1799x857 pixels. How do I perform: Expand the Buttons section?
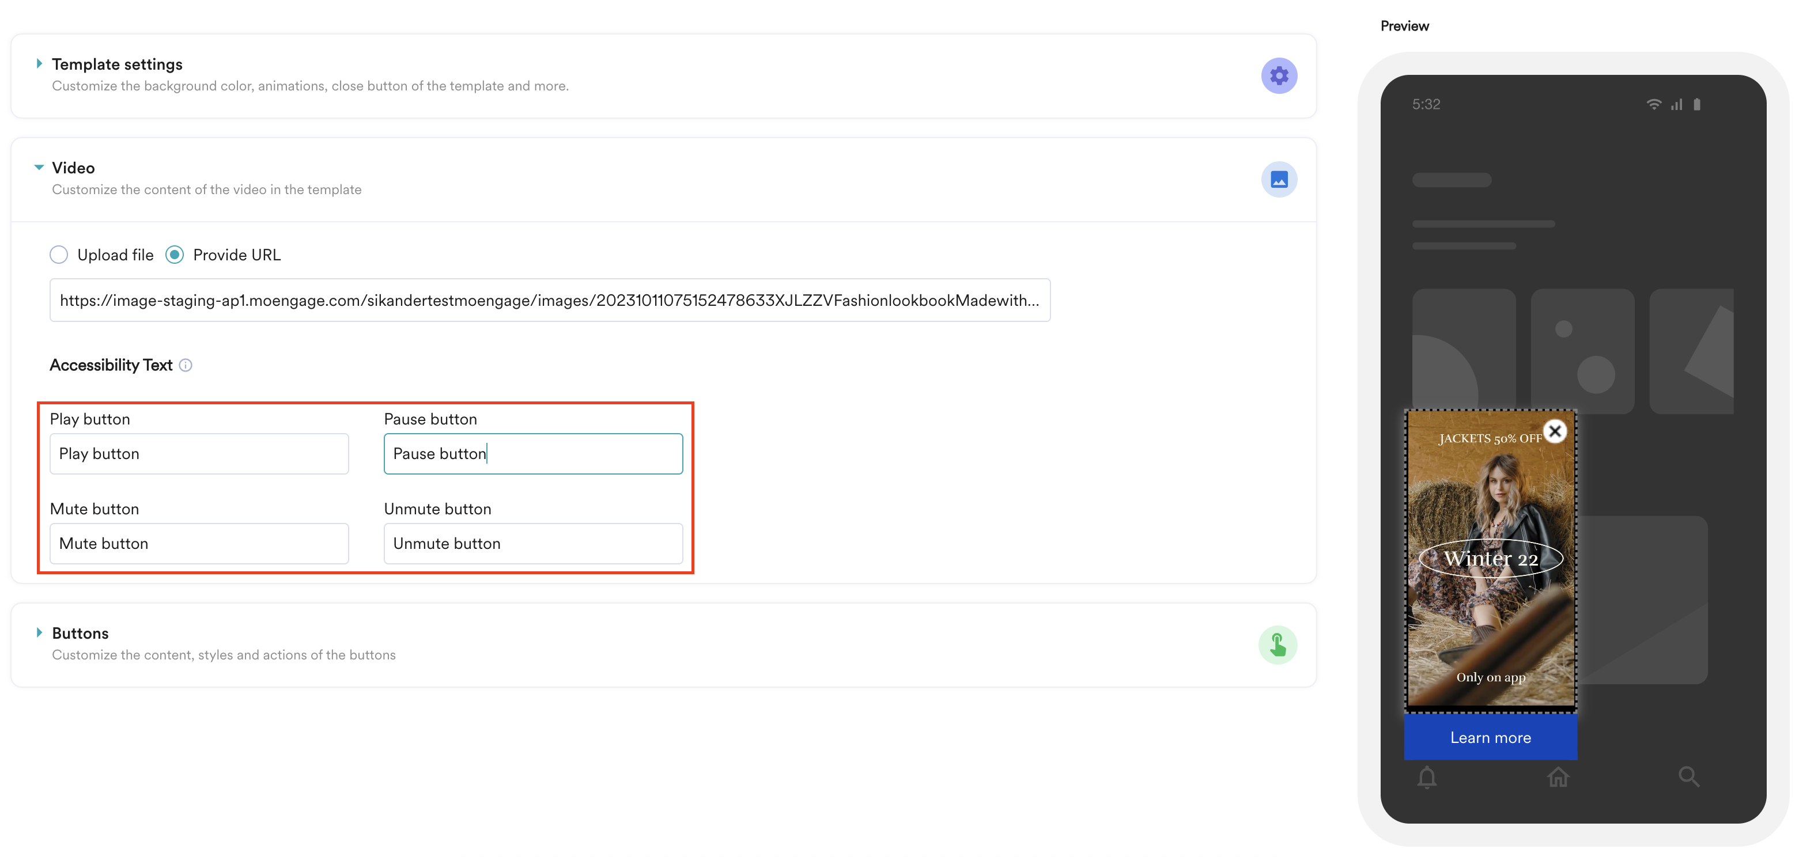coord(39,632)
